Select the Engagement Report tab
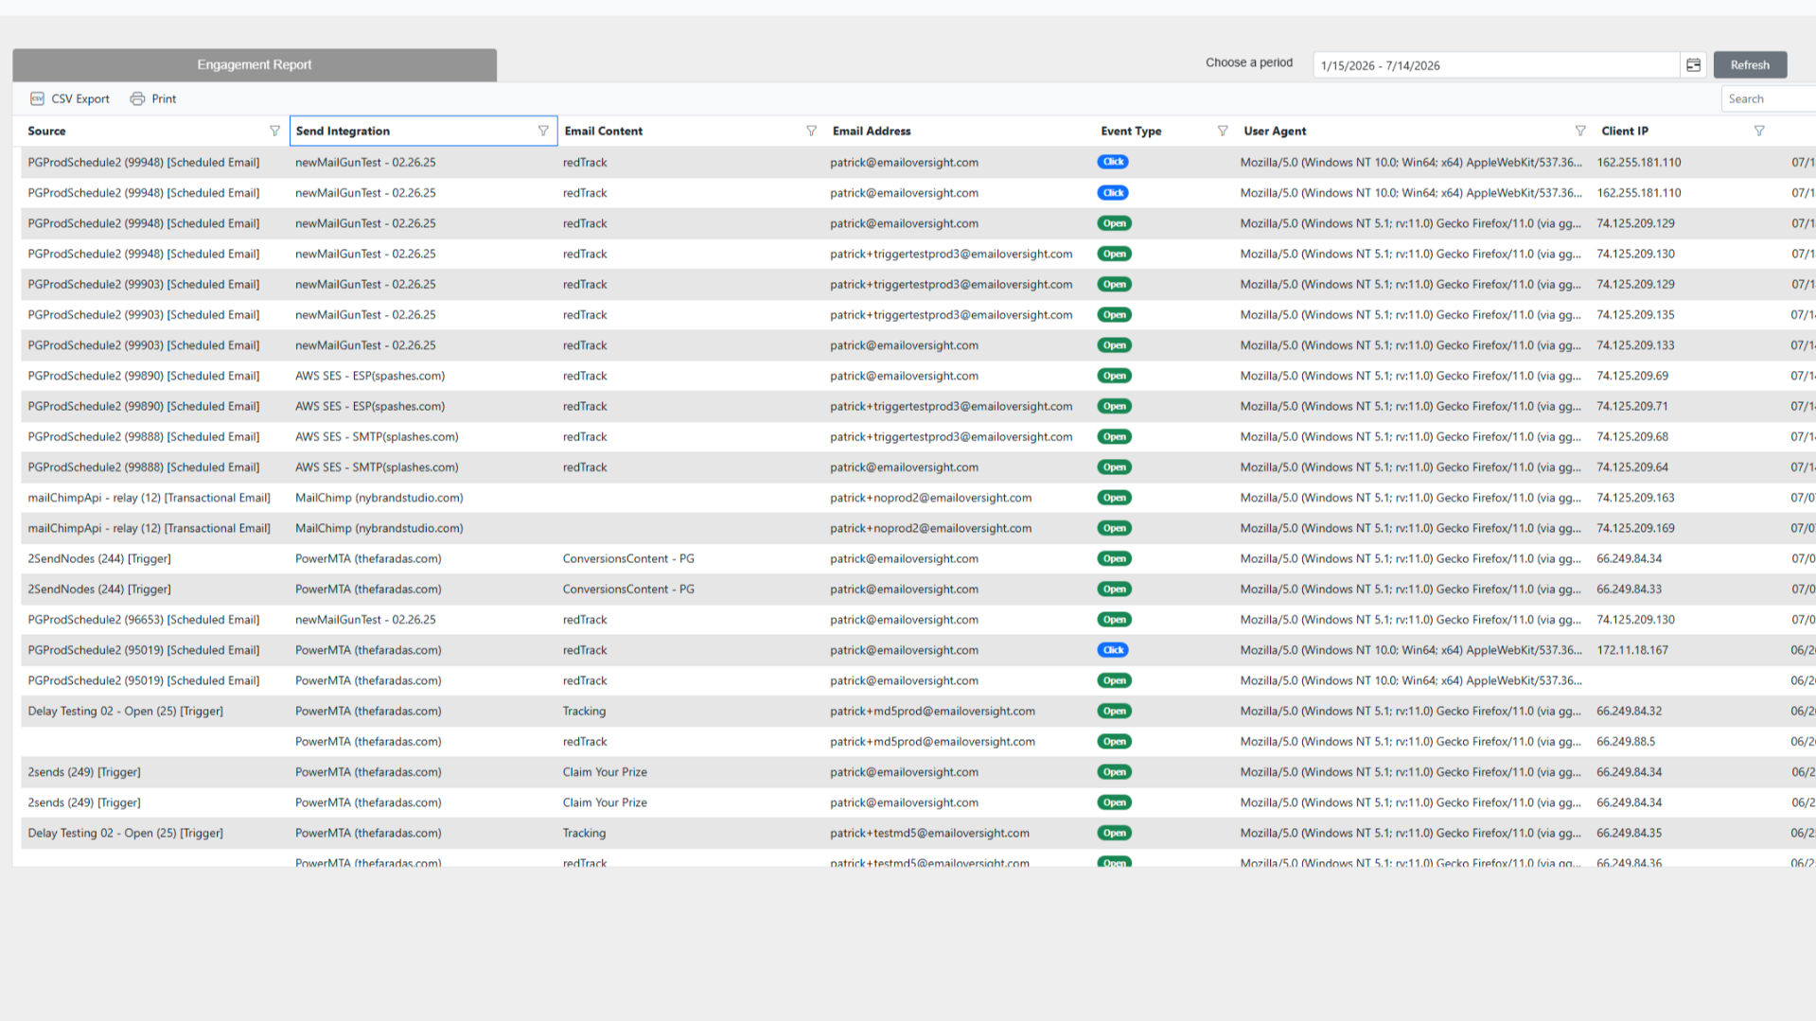The height and width of the screenshot is (1021, 1816). point(255,64)
